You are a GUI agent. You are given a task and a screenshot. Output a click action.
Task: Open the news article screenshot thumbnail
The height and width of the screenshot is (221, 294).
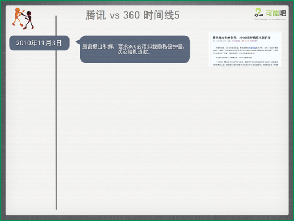(245, 49)
